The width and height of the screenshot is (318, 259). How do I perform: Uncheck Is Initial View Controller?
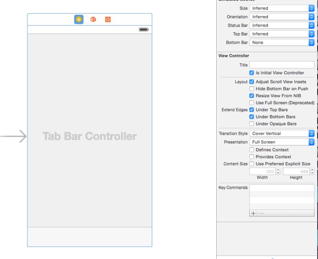click(252, 73)
